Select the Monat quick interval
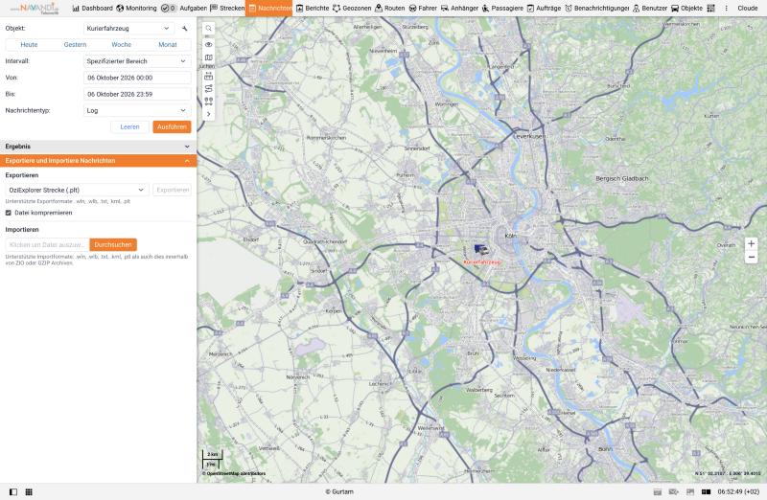This screenshot has width=767, height=500. [x=167, y=44]
